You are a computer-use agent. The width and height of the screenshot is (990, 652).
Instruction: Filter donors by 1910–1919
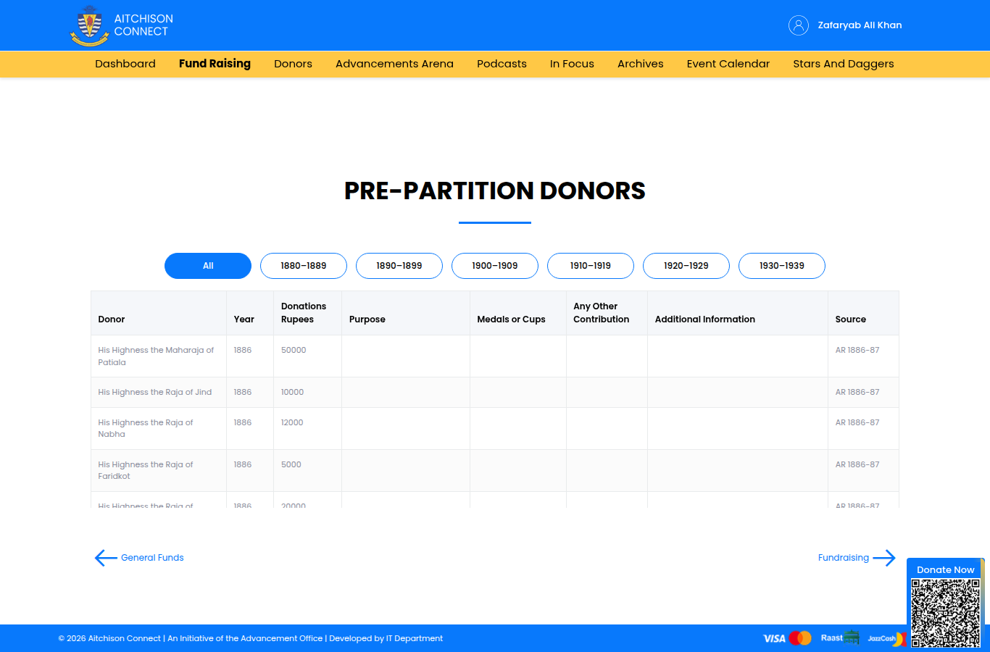[x=591, y=266]
